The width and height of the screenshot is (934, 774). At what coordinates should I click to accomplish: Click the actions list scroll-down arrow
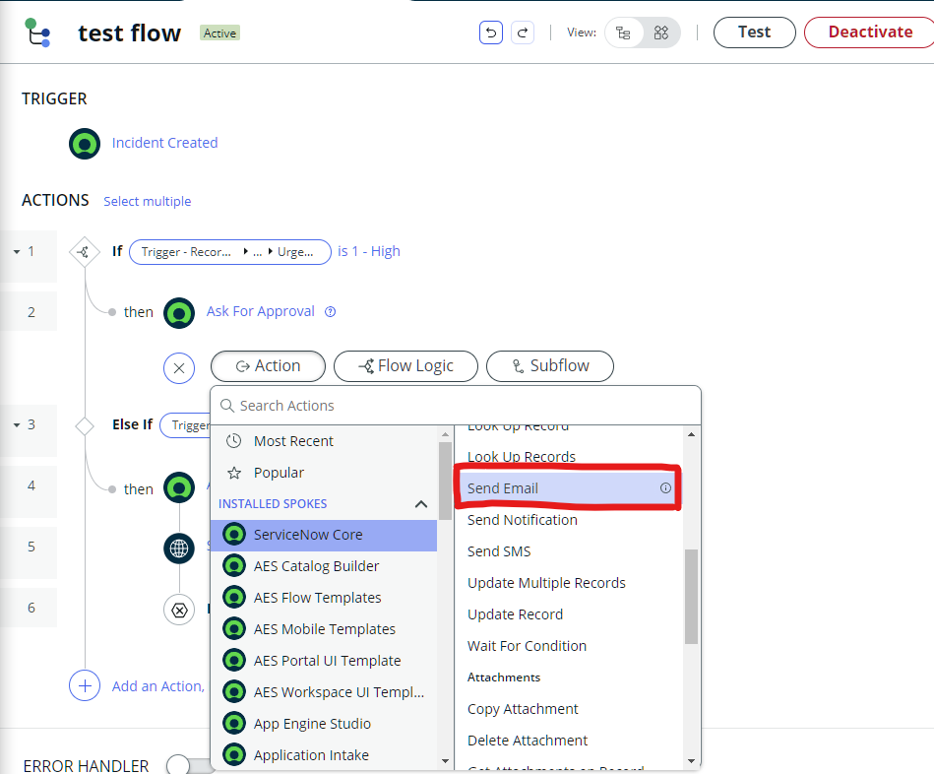pyautogui.click(x=691, y=761)
